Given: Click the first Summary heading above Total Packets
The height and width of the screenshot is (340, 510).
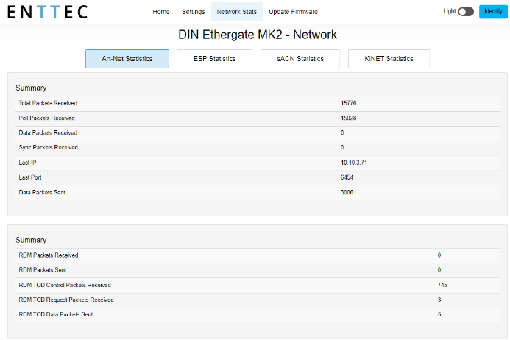Looking at the screenshot, I should (x=31, y=88).
